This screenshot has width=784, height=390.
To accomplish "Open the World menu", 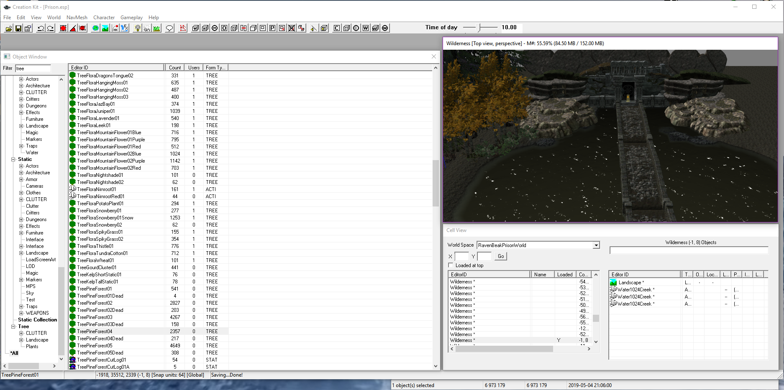I will click(54, 18).
